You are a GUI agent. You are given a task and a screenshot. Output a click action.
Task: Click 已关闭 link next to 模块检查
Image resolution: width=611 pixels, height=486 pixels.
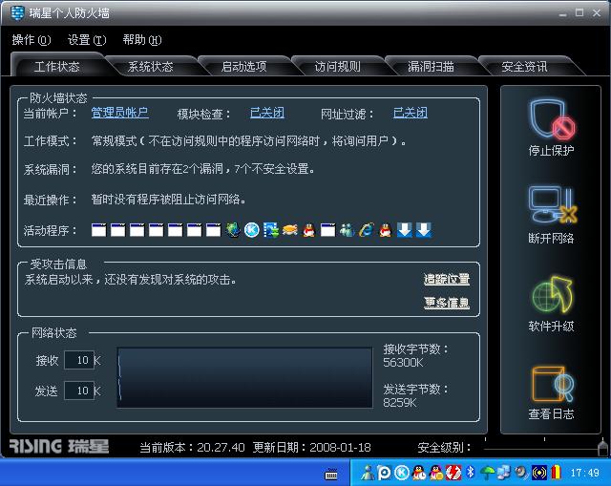[x=267, y=113]
